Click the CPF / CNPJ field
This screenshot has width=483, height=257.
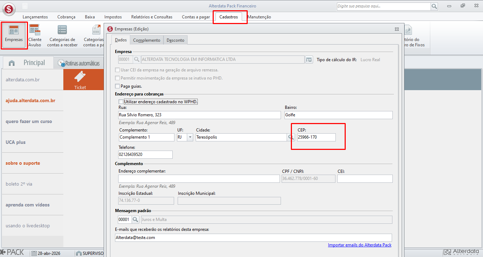tap(308, 179)
